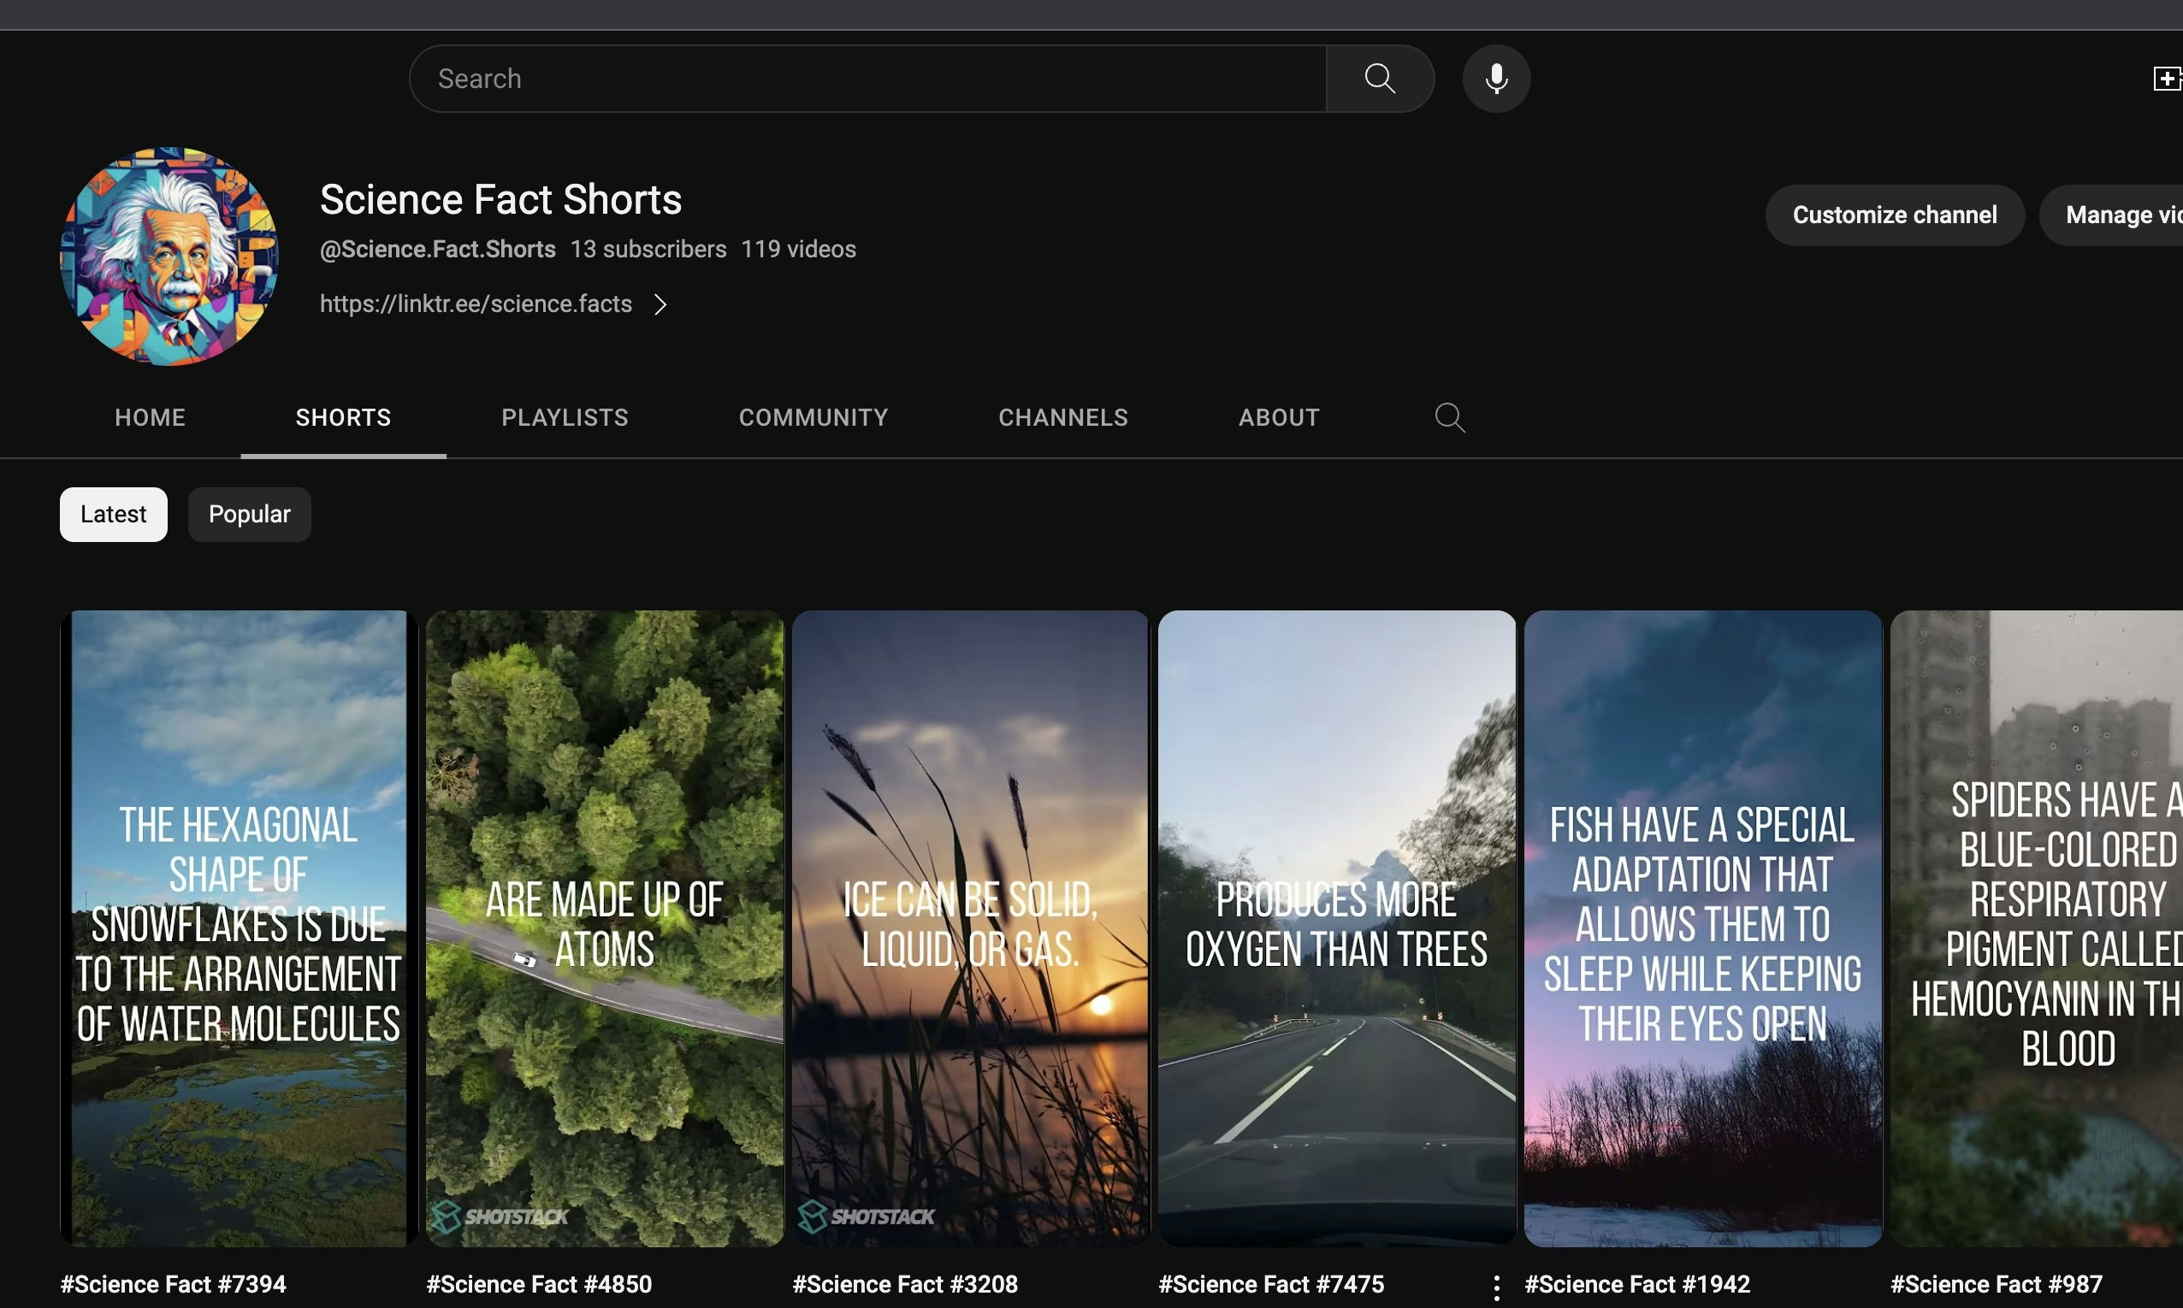Activate voice search microphone
The width and height of the screenshot is (2183, 1308).
1495,79
